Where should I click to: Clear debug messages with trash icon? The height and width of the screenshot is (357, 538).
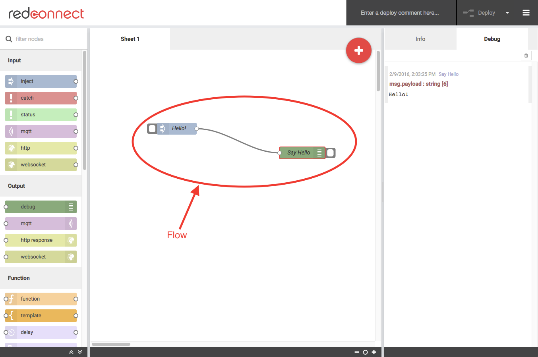click(526, 56)
